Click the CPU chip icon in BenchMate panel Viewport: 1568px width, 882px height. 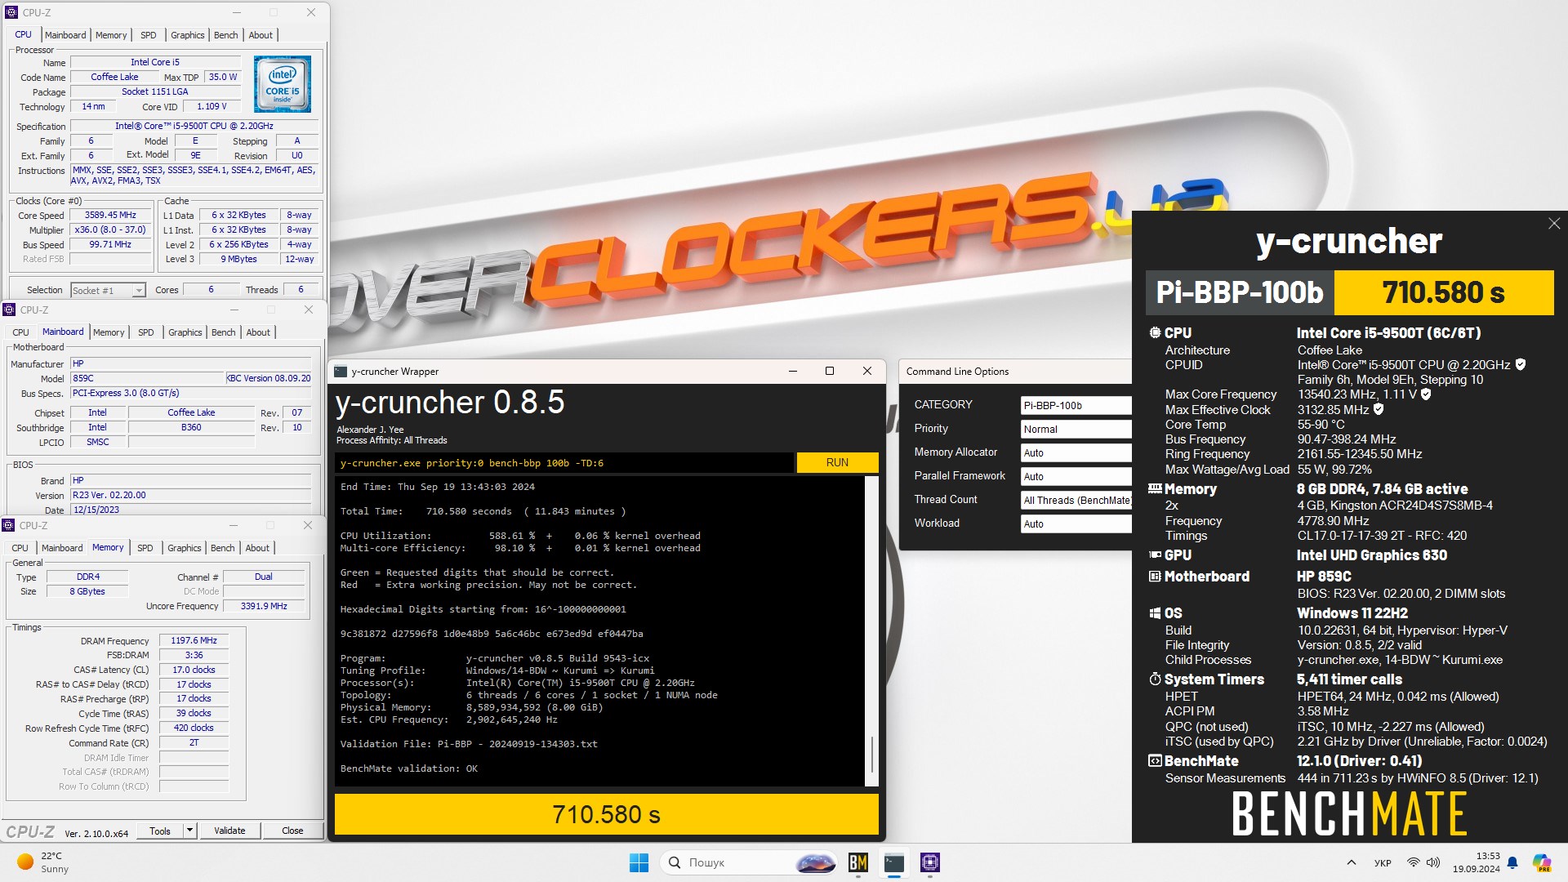(1155, 332)
